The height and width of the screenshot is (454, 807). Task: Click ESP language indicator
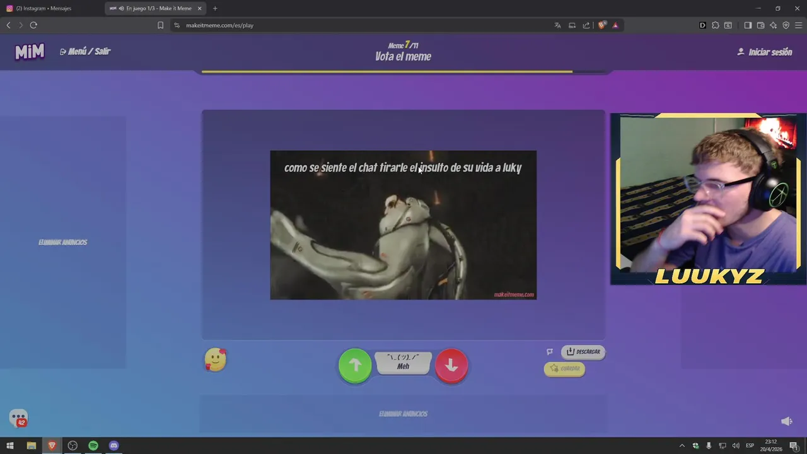[x=750, y=446]
